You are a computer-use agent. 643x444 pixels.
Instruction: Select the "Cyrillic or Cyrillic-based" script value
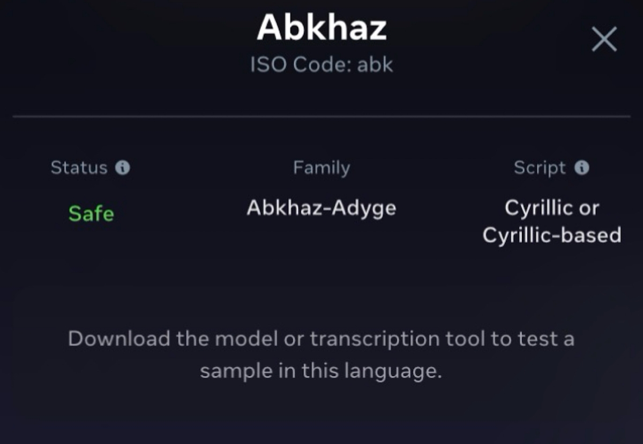[x=552, y=221]
